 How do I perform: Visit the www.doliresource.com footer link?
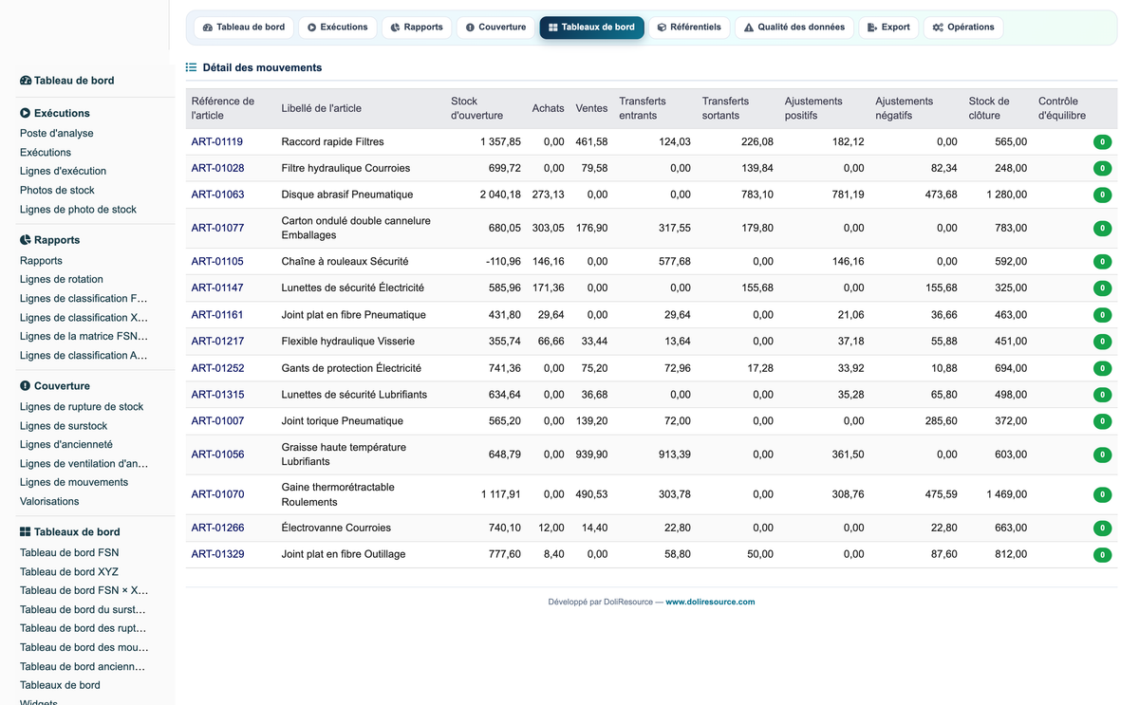coord(710,602)
